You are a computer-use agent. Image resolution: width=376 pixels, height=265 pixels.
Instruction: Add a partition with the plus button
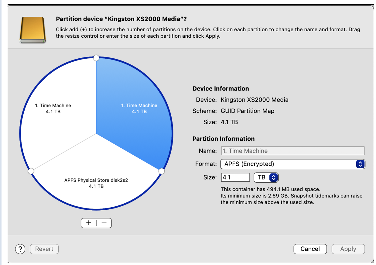(x=89, y=223)
